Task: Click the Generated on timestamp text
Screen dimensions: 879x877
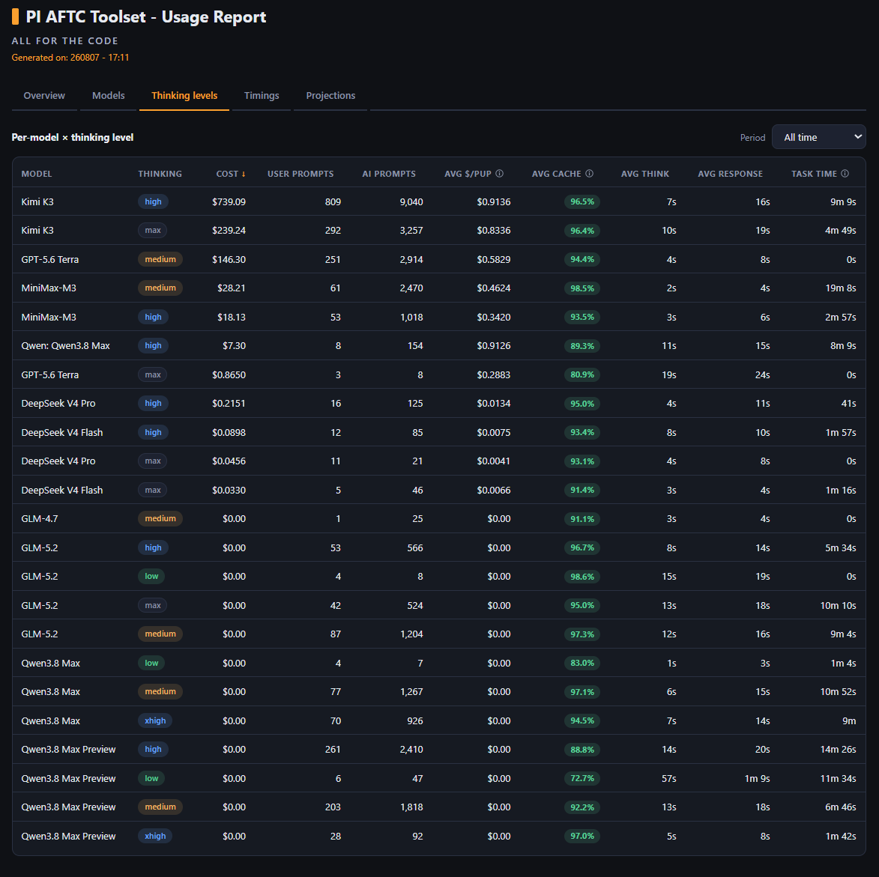Action: [x=70, y=57]
